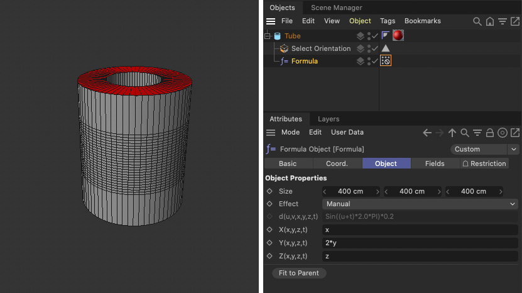Lock the Attributes panel with the lock icon
This screenshot has width=522, height=293.
click(490, 133)
